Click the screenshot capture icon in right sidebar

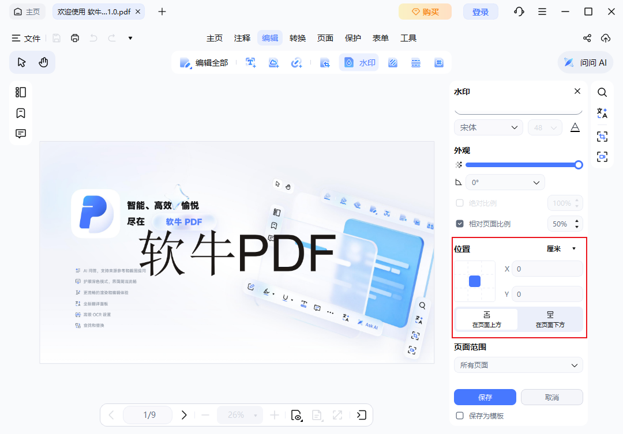tap(602, 156)
